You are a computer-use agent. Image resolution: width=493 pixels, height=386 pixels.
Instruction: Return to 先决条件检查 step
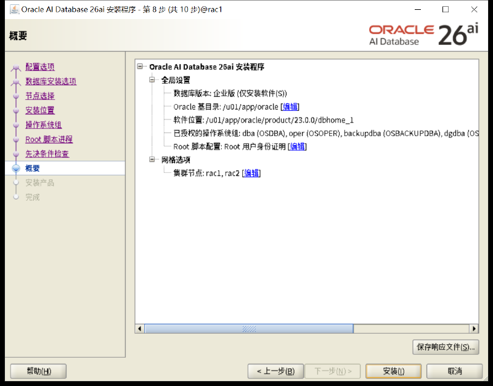[47, 153]
